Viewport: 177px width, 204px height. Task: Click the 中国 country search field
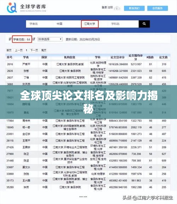(x=67, y=24)
